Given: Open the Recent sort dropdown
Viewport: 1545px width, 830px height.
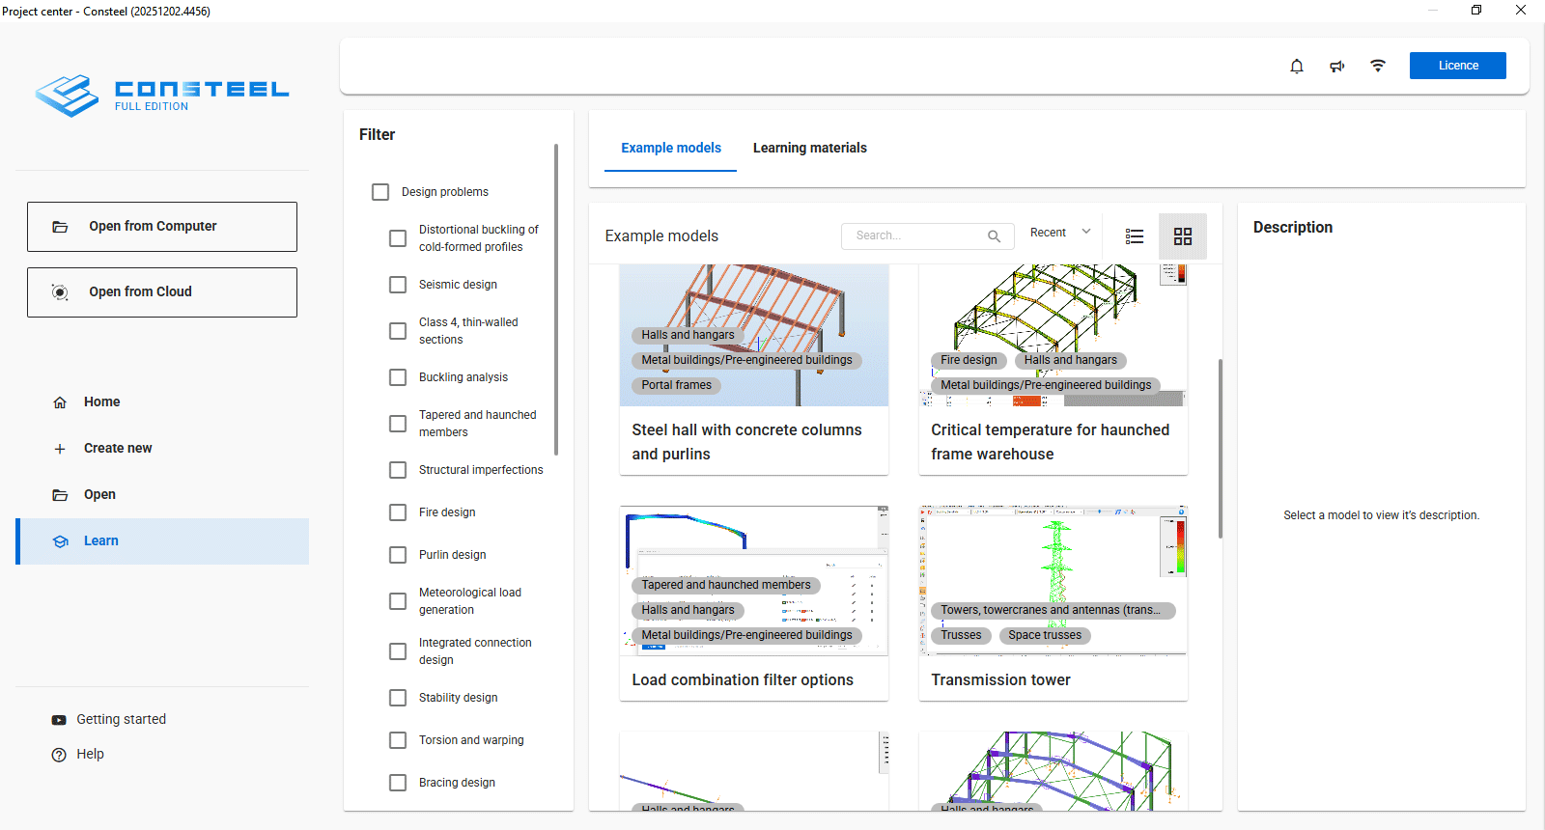Looking at the screenshot, I should click(1060, 233).
